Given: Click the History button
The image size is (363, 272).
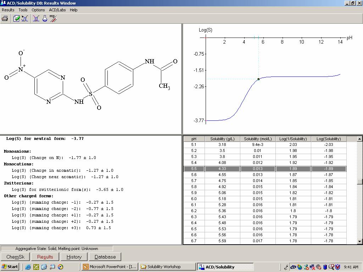Looking at the screenshot, I should (74, 257).
